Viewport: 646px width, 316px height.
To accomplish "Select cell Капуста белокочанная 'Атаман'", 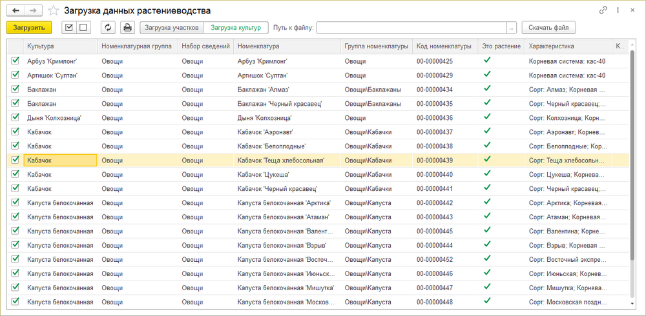I will (x=287, y=217).
